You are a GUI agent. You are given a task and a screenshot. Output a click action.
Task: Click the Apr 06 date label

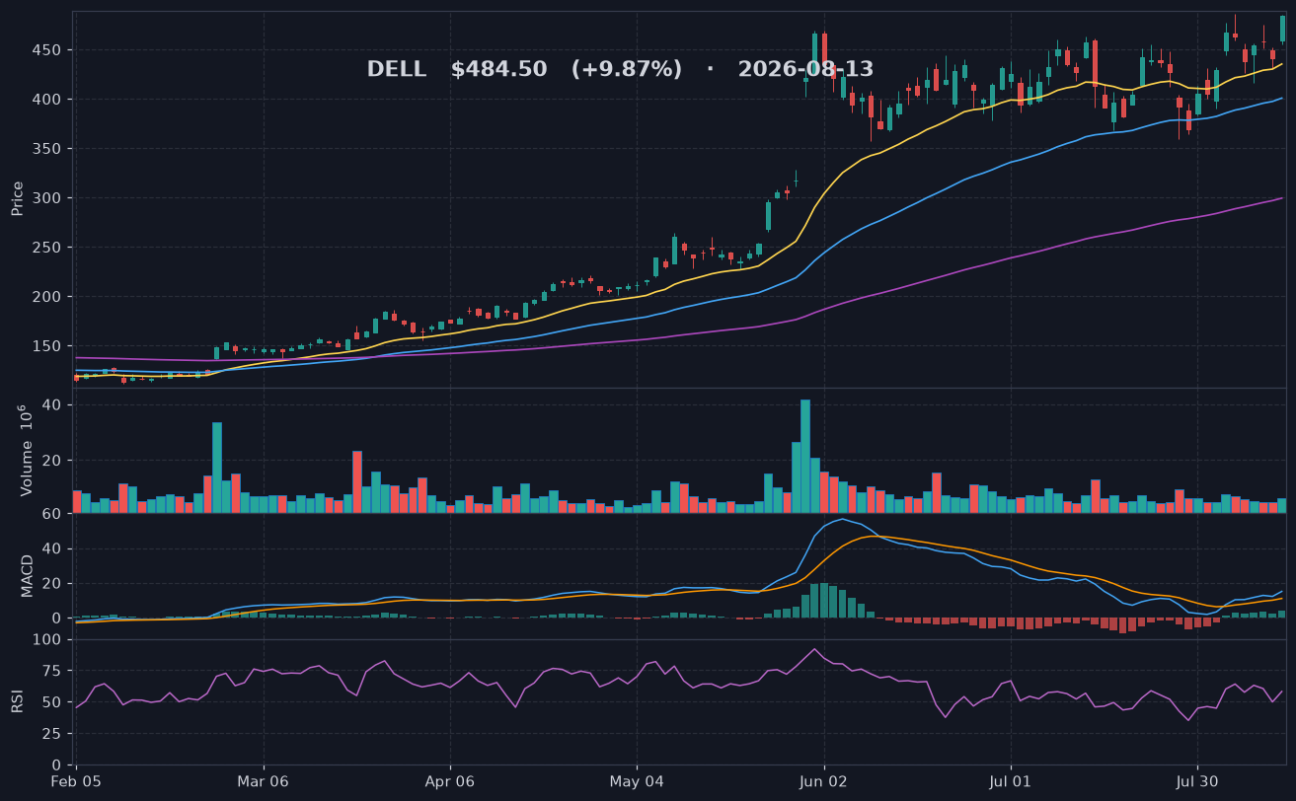450,782
